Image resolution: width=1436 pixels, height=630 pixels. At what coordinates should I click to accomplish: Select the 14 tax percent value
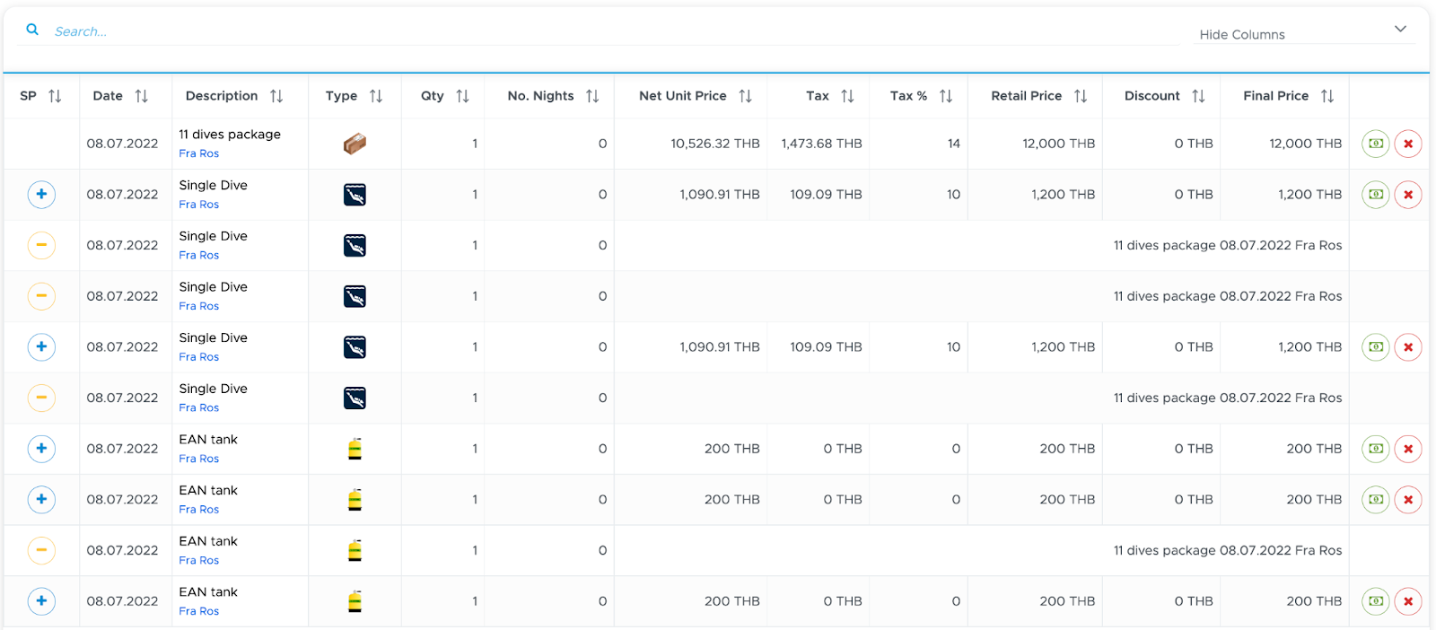[x=953, y=144]
